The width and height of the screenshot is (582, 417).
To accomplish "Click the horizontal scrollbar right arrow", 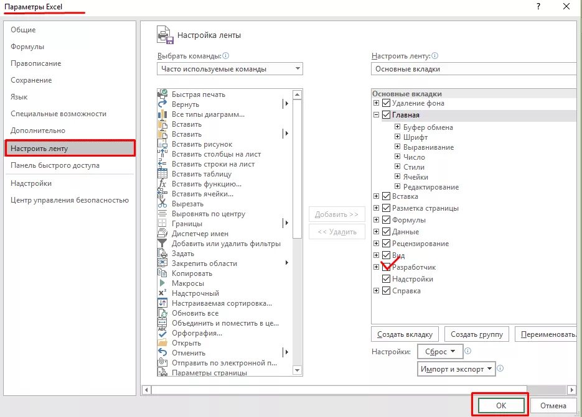I will 571,390.
